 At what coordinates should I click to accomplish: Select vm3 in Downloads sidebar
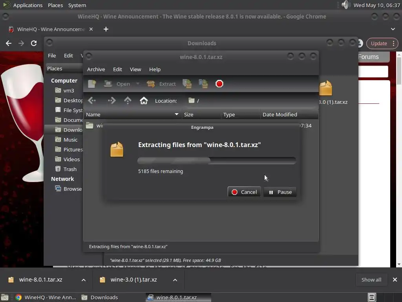(x=65, y=91)
